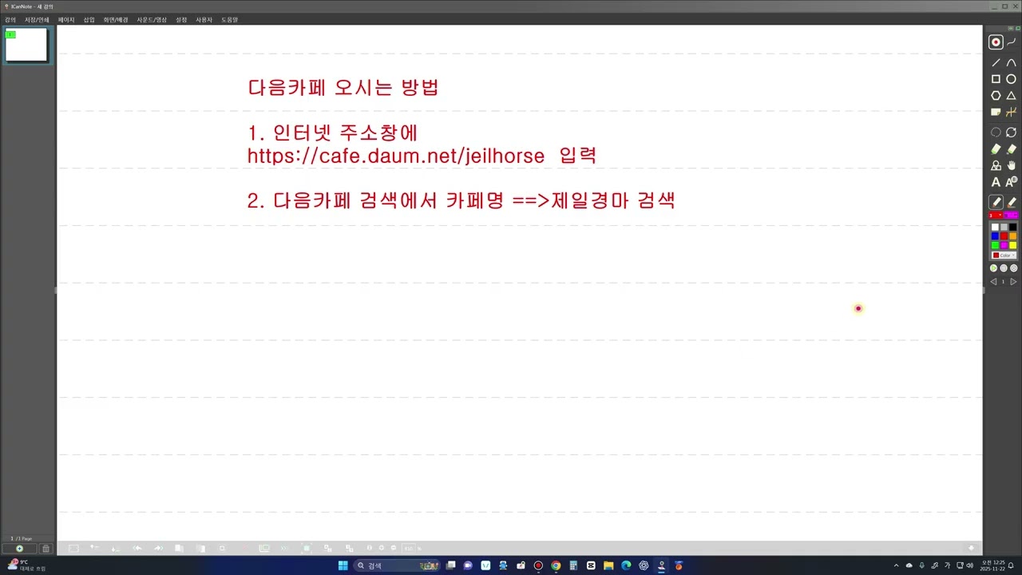This screenshot has height=575, width=1022.
Task: Click the undo arrow in bottom toolbar
Action: point(137,548)
